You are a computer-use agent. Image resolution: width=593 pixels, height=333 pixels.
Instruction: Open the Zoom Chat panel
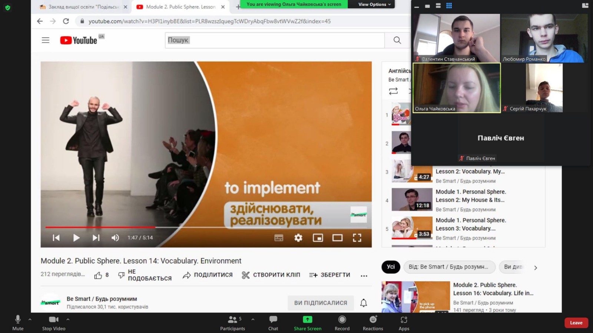(x=273, y=323)
